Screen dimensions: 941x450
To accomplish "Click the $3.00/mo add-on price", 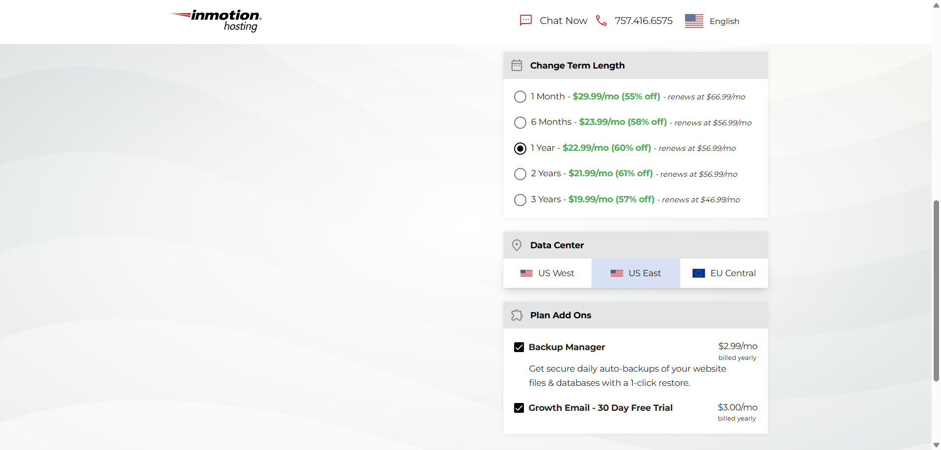I will pos(738,407).
